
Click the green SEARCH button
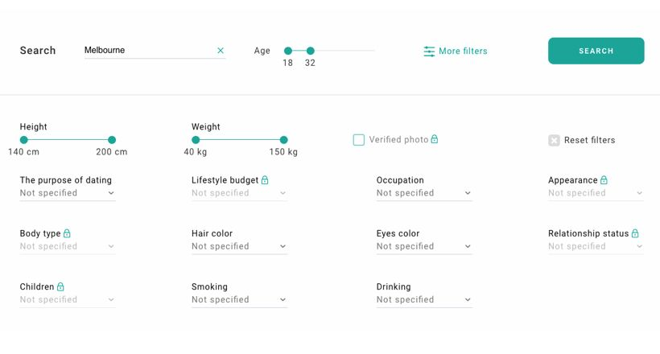(596, 51)
